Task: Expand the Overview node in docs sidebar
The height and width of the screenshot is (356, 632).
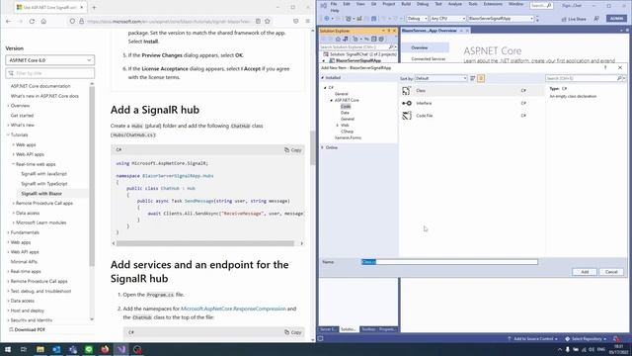Action: [x=8, y=106]
